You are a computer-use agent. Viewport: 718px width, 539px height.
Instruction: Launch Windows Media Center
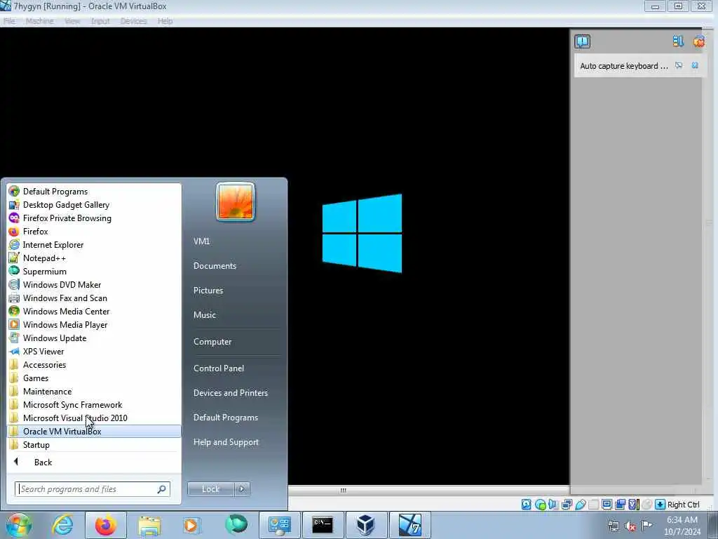(94, 311)
